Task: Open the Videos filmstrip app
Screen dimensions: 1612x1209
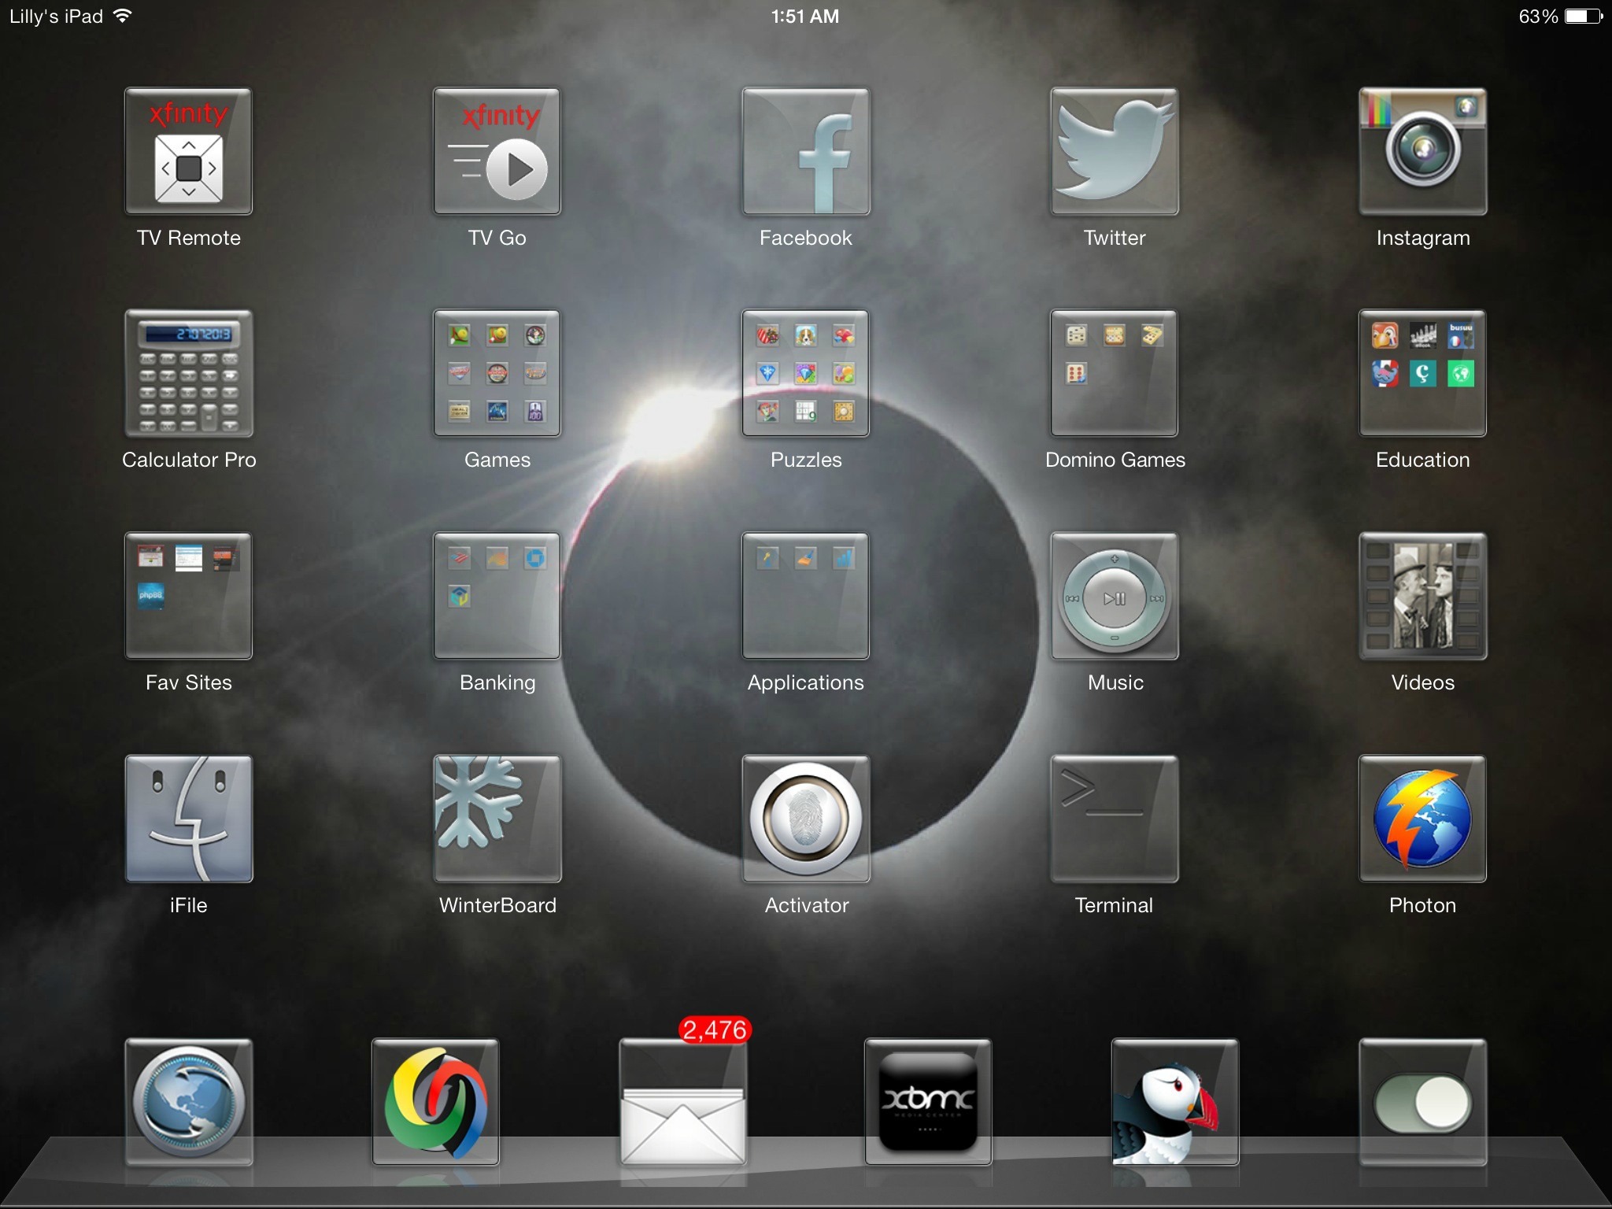Action: click(1423, 596)
